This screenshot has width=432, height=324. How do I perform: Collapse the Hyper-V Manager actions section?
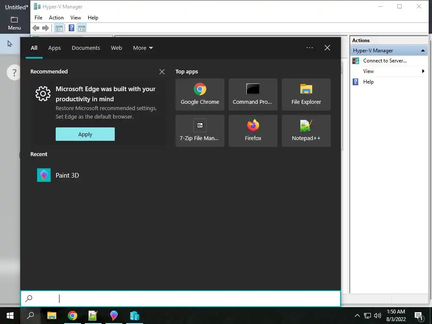pyautogui.click(x=423, y=51)
